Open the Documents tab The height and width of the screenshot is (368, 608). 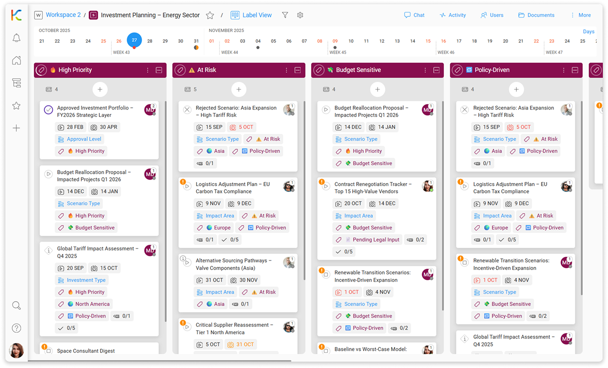[x=536, y=15]
